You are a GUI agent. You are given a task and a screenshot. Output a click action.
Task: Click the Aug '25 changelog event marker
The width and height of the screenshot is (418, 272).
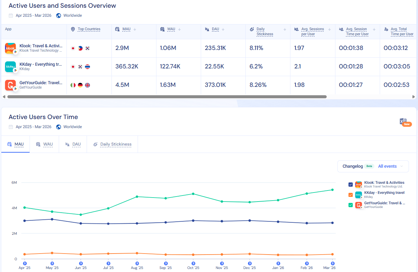click(x=137, y=263)
